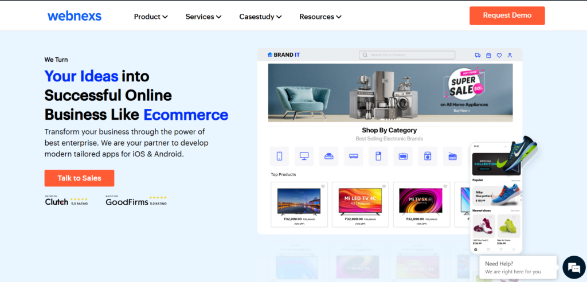This screenshot has height=282, width=587.
Task: Open the Nike Blue pattern shoe card
Action: [x=496, y=196]
